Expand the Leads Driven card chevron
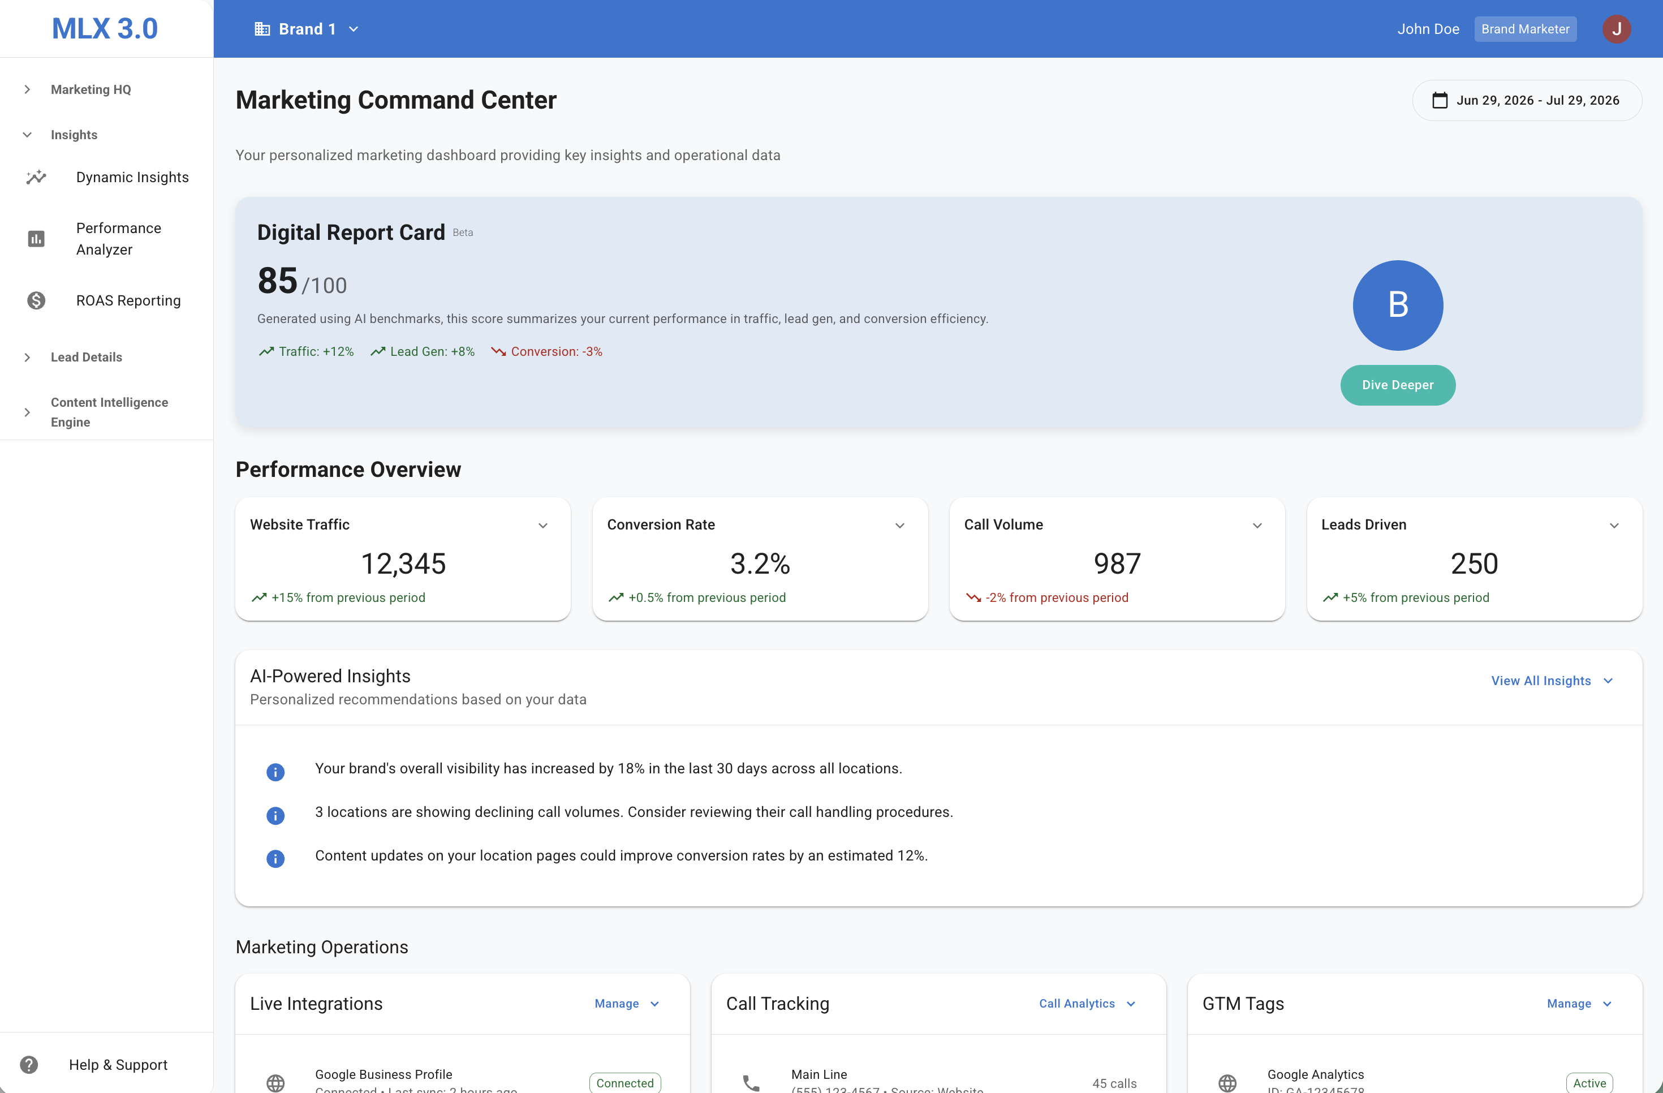 [x=1614, y=526]
